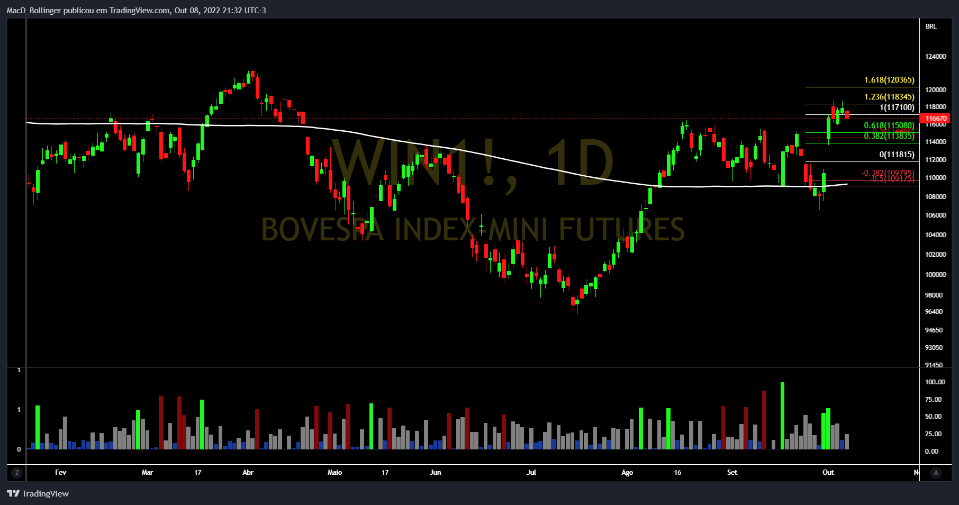This screenshot has height=505, width=959.
Task: Select the 0.618(115080) Fibonacci level label
Action: 889,125
